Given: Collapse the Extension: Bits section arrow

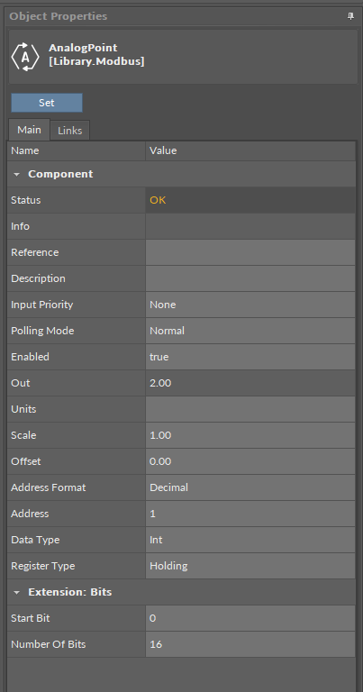Looking at the screenshot, I should point(17,592).
